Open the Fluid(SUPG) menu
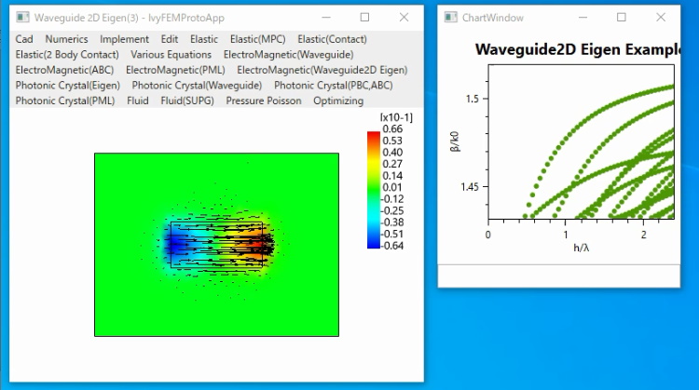This screenshot has width=699, height=390. click(x=187, y=101)
